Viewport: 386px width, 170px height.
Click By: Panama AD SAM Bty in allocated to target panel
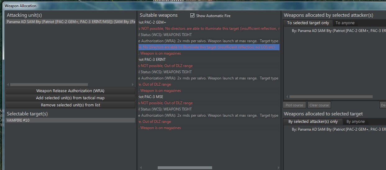339,129
